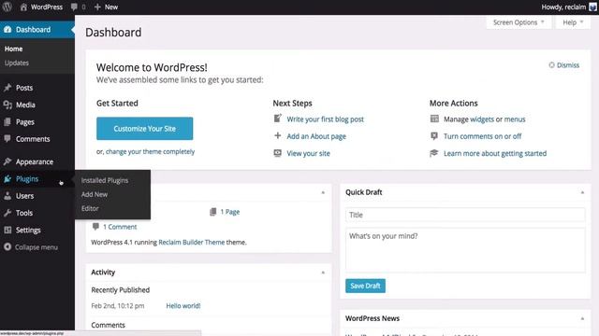Click the comment icon beside Turn comments on or off

click(434, 136)
